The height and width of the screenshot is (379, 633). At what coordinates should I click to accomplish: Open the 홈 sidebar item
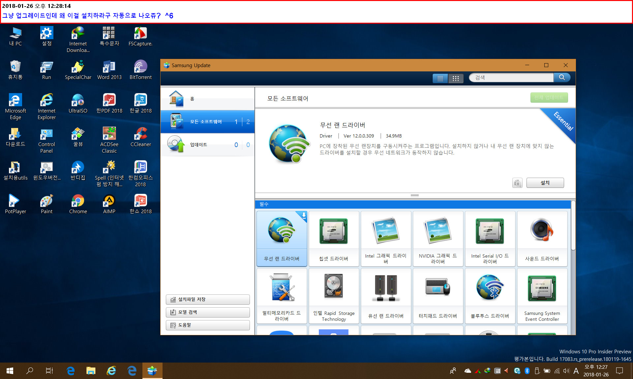[x=207, y=98]
